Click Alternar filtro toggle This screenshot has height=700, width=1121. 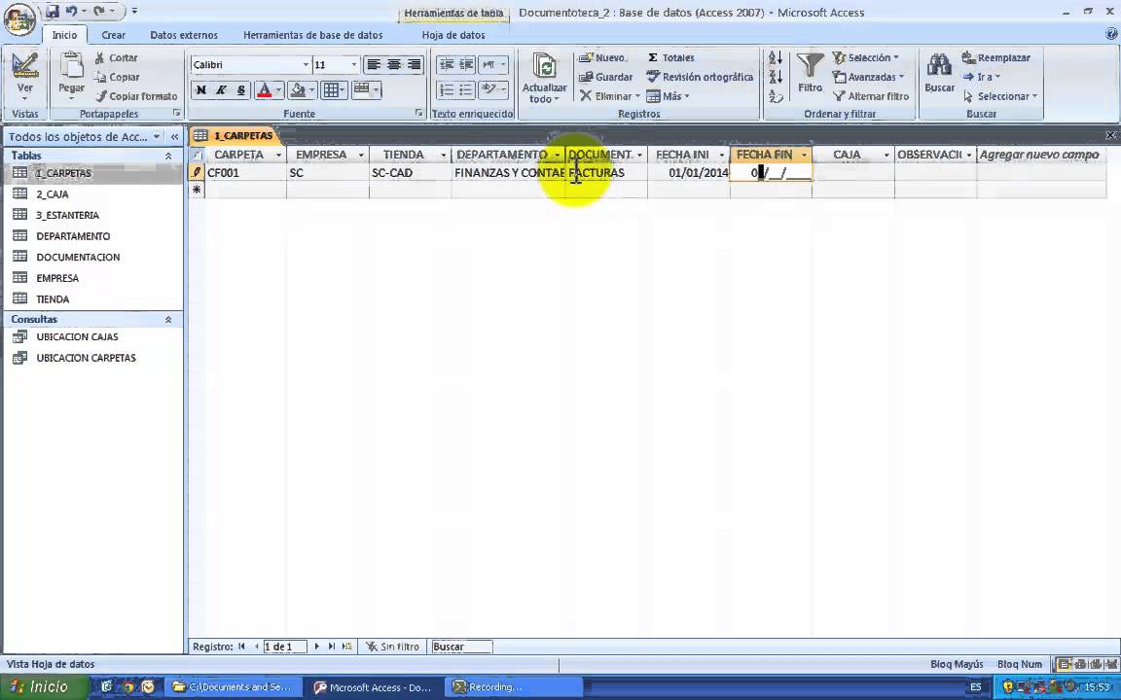(x=871, y=95)
